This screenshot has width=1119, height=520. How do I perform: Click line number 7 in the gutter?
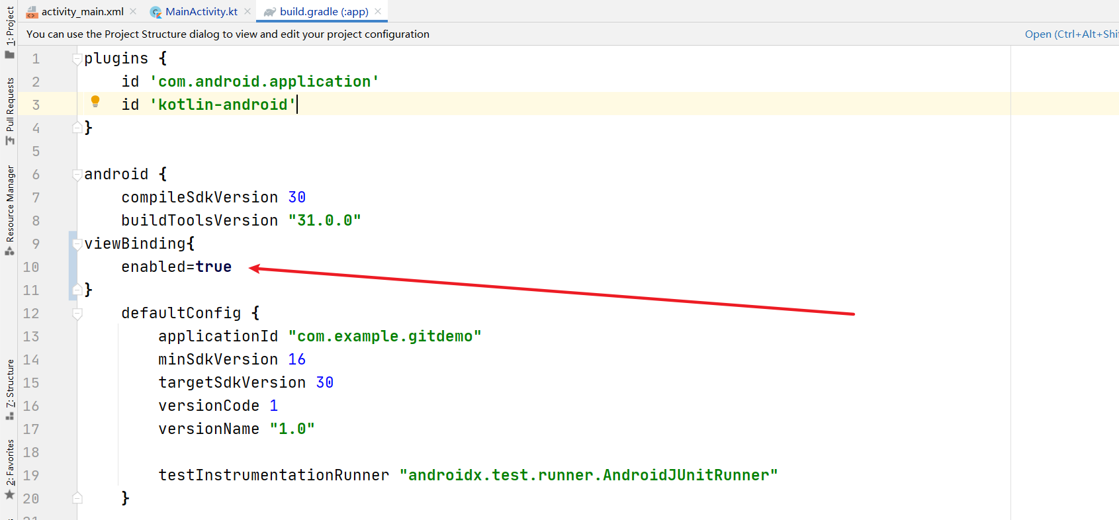[36, 198]
